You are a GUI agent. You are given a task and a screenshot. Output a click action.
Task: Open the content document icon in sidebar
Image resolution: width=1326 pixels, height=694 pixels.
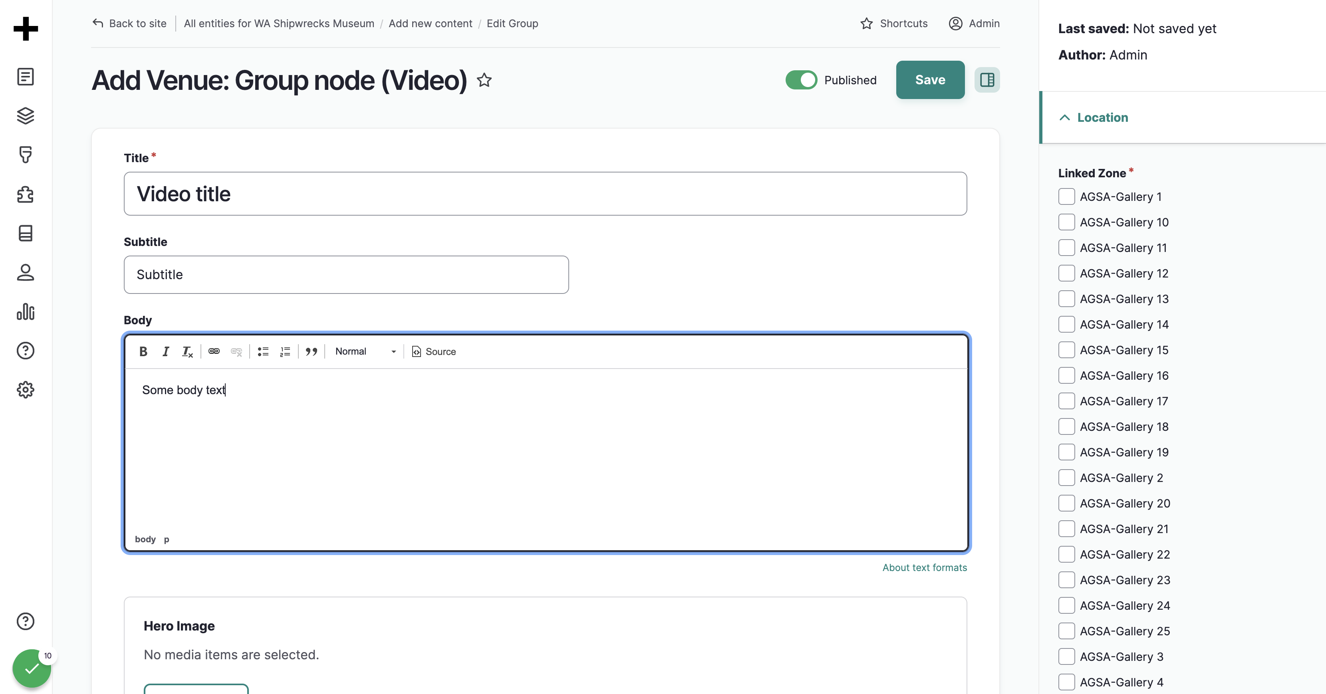click(26, 77)
